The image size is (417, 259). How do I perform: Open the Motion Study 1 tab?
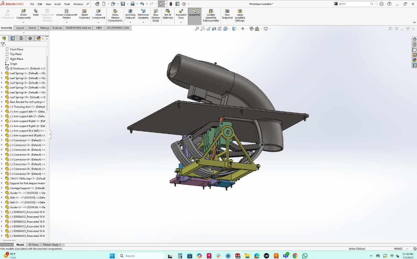coord(52,245)
